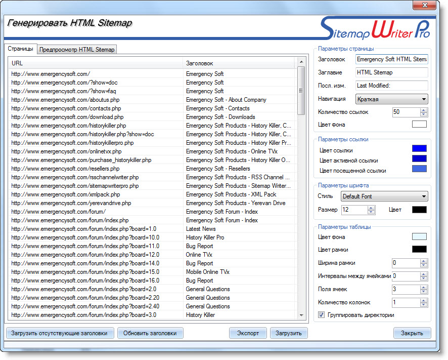Change the table Цвет фона light swatch
The height and width of the screenshot is (360, 448).
pos(419,236)
